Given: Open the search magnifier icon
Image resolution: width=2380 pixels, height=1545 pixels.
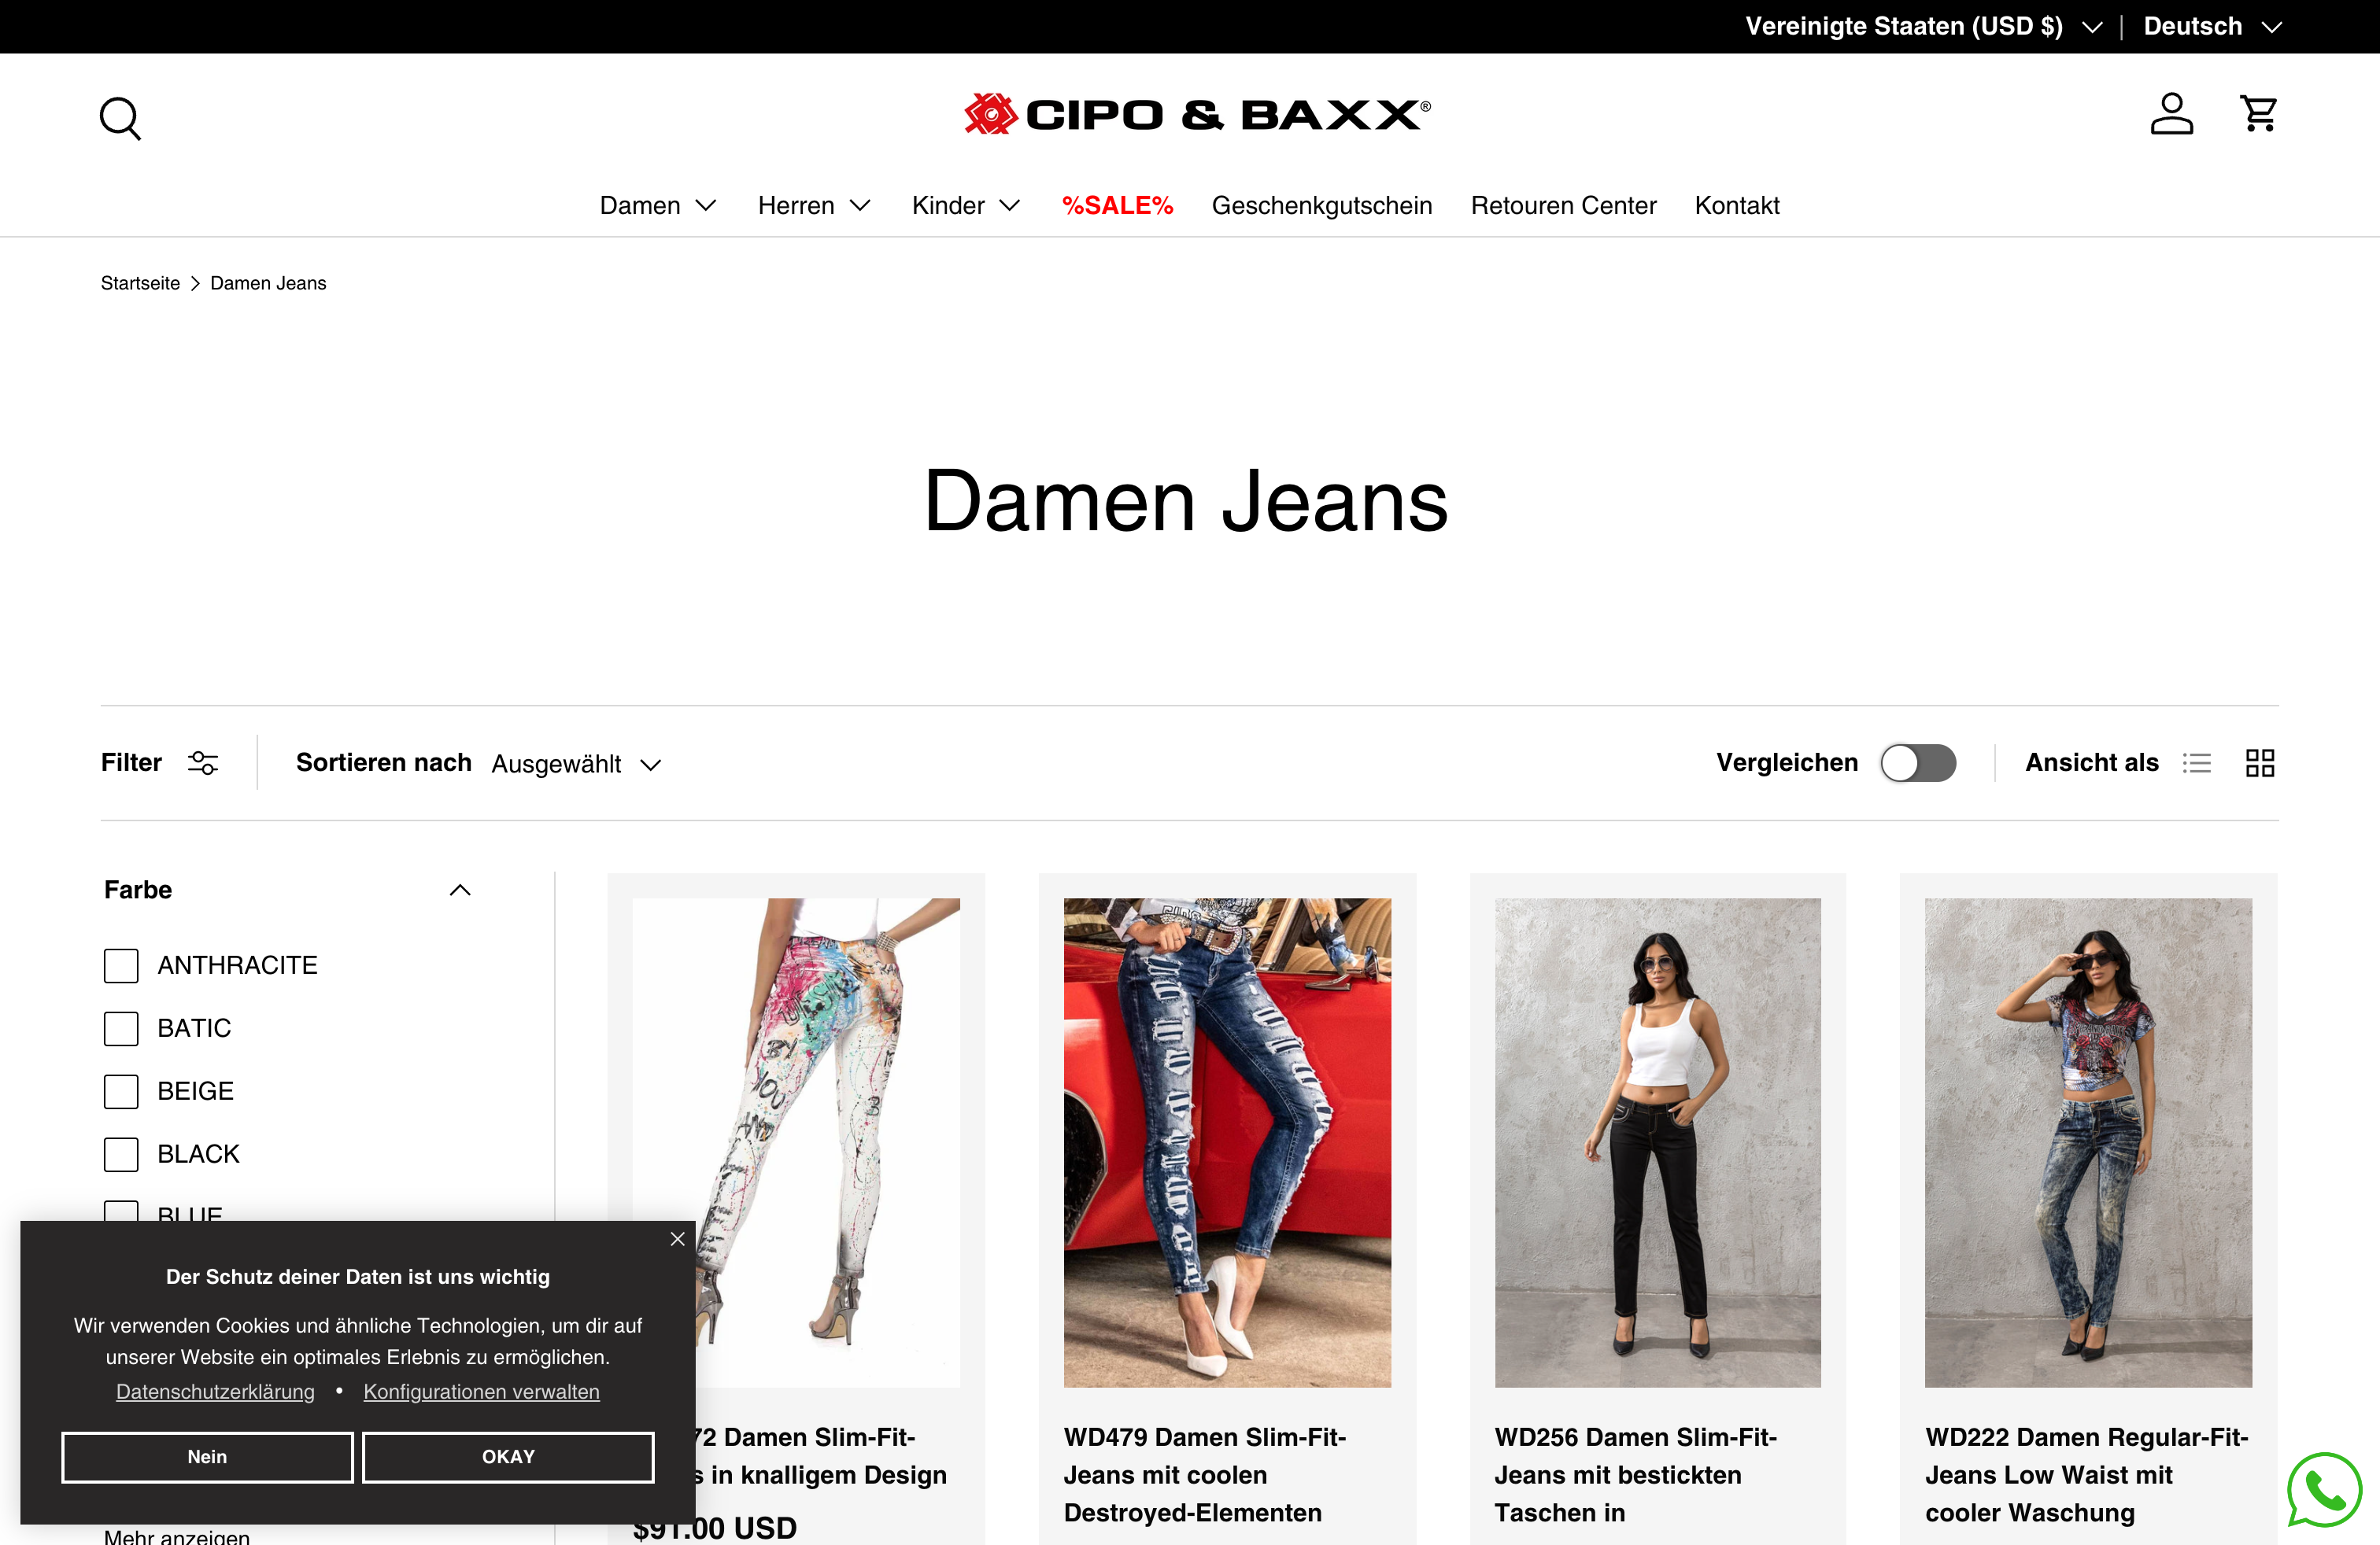Looking at the screenshot, I should 120,118.
